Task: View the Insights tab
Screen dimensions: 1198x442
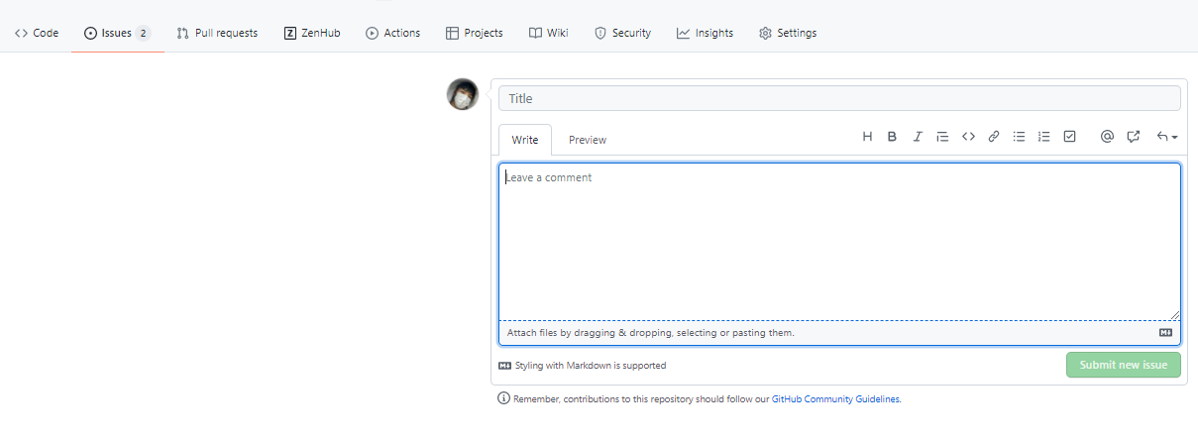Action: [706, 33]
